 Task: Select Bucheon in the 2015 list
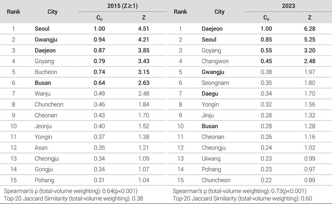point(46,72)
